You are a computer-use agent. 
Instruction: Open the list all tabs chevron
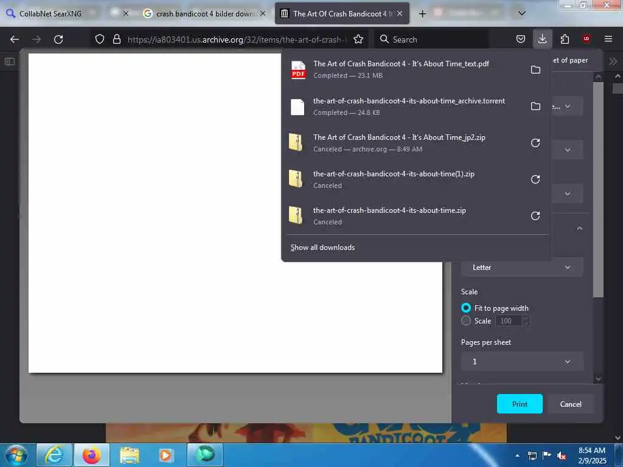[522, 13]
